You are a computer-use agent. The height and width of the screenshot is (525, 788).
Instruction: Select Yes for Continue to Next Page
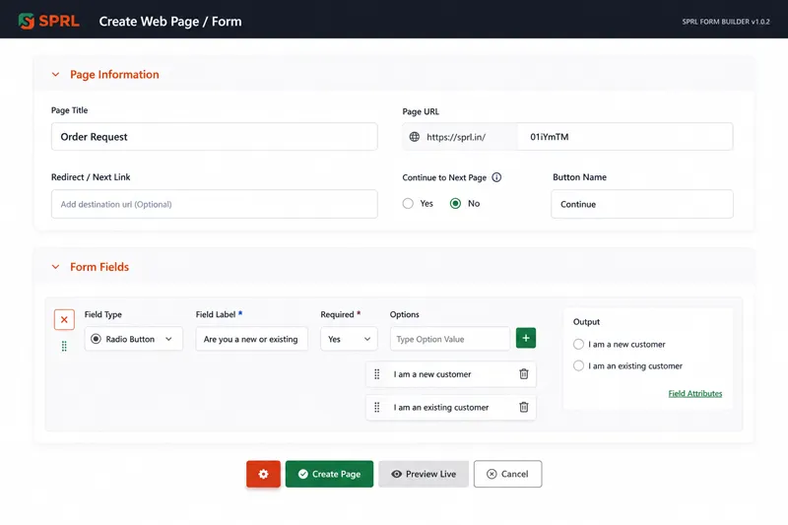coord(408,204)
